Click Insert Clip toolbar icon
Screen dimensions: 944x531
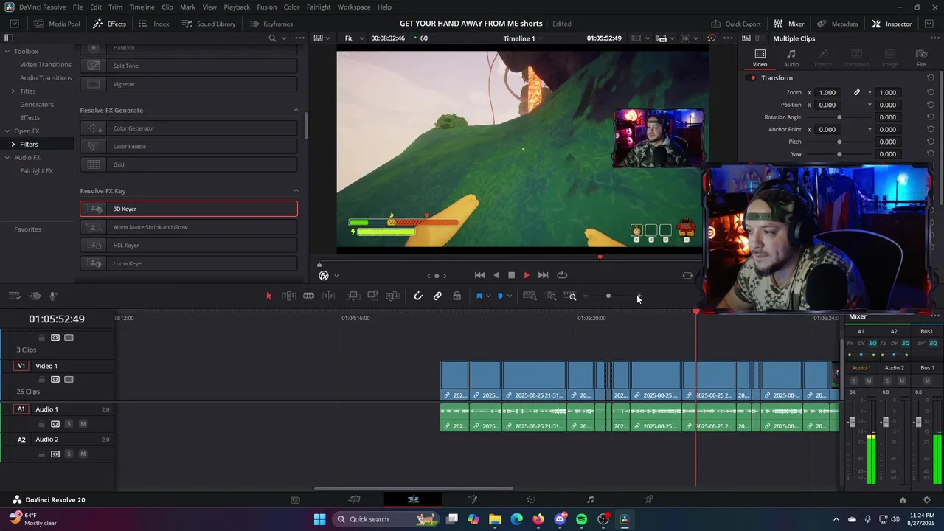pyautogui.click(x=353, y=296)
